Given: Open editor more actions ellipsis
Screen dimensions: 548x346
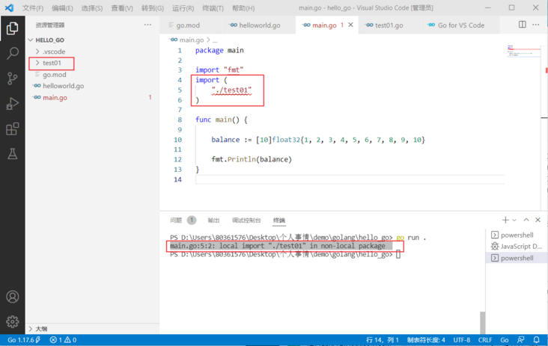Looking at the screenshot, I should click(536, 25).
